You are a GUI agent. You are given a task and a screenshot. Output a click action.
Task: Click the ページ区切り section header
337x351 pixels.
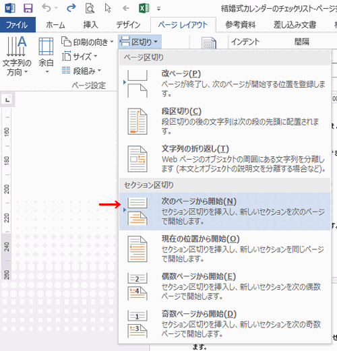pyautogui.click(x=225, y=58)
